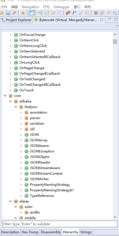Click the hierarchy arrows toolbar icon at far right
The height and width of the screenshot is (236, 119).
(115, 13)
